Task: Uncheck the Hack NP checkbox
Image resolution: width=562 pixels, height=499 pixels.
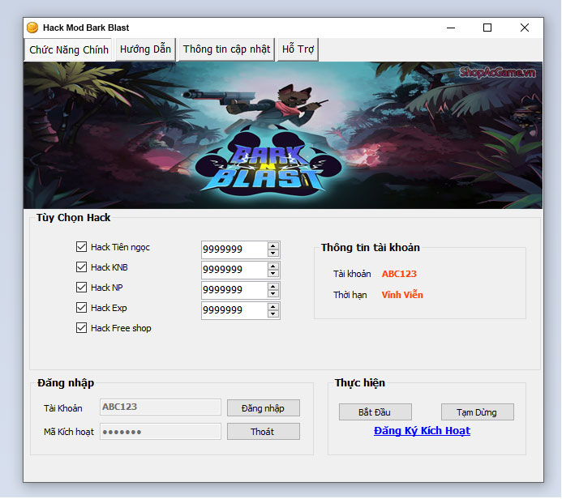Action: click(x=81, y=287)
